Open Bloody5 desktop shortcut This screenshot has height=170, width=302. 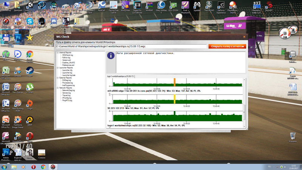269,6
